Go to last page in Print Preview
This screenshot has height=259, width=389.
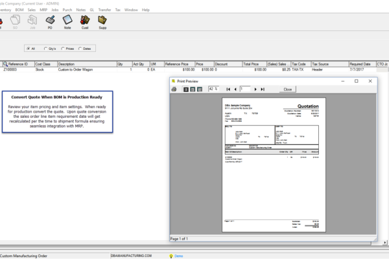pos(263,89)
